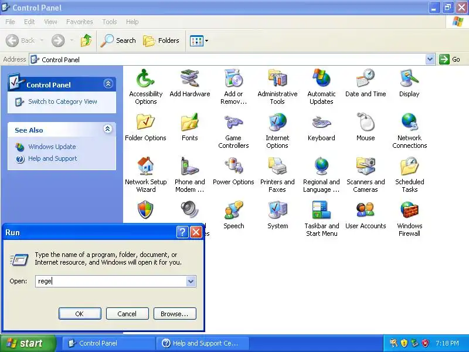This screenshot has height=352, width=469.
Task: Open Add or Remove Programs icon
Action: pyautogui.click(x=233, y=79)
